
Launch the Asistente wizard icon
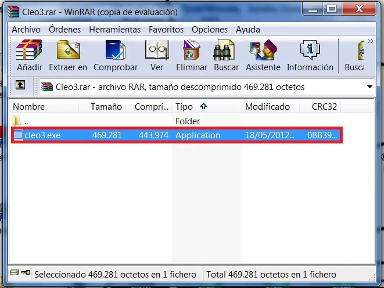tap(263, 50)
